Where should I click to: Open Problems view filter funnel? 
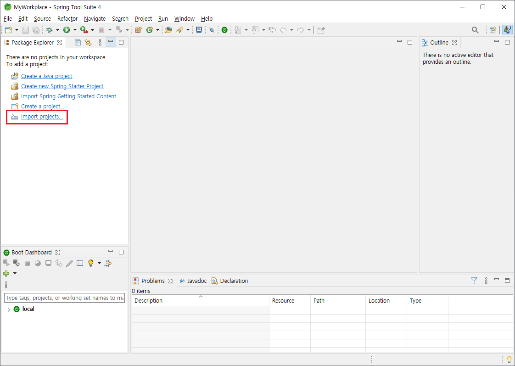click(x=474, y=281)
